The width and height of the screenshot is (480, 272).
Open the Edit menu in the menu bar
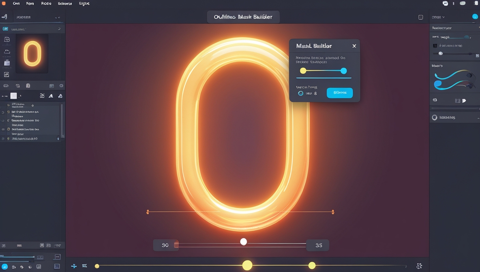tap(84, 3)
